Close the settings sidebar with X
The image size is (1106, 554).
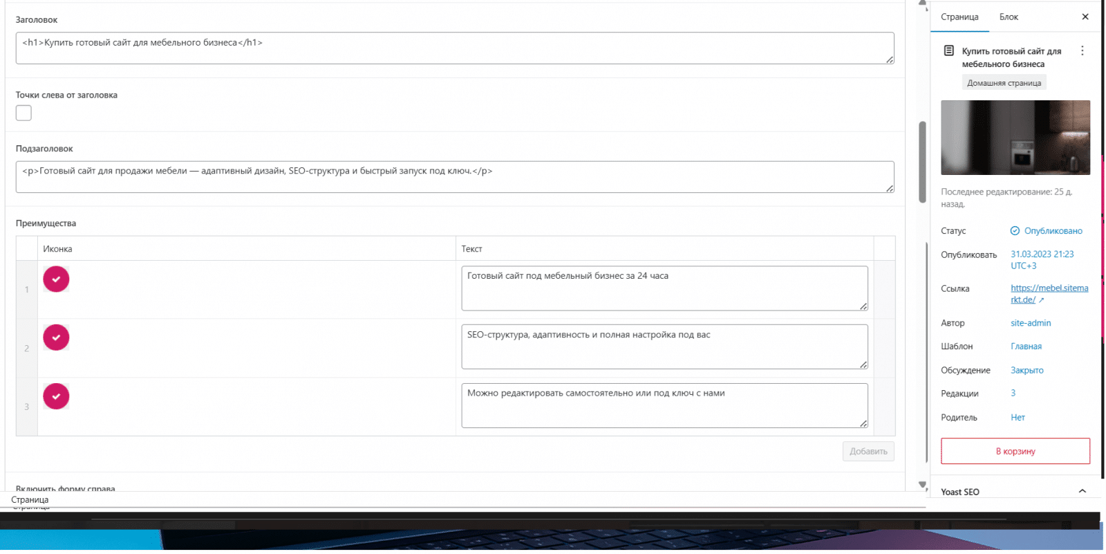tap(1085, 17)
